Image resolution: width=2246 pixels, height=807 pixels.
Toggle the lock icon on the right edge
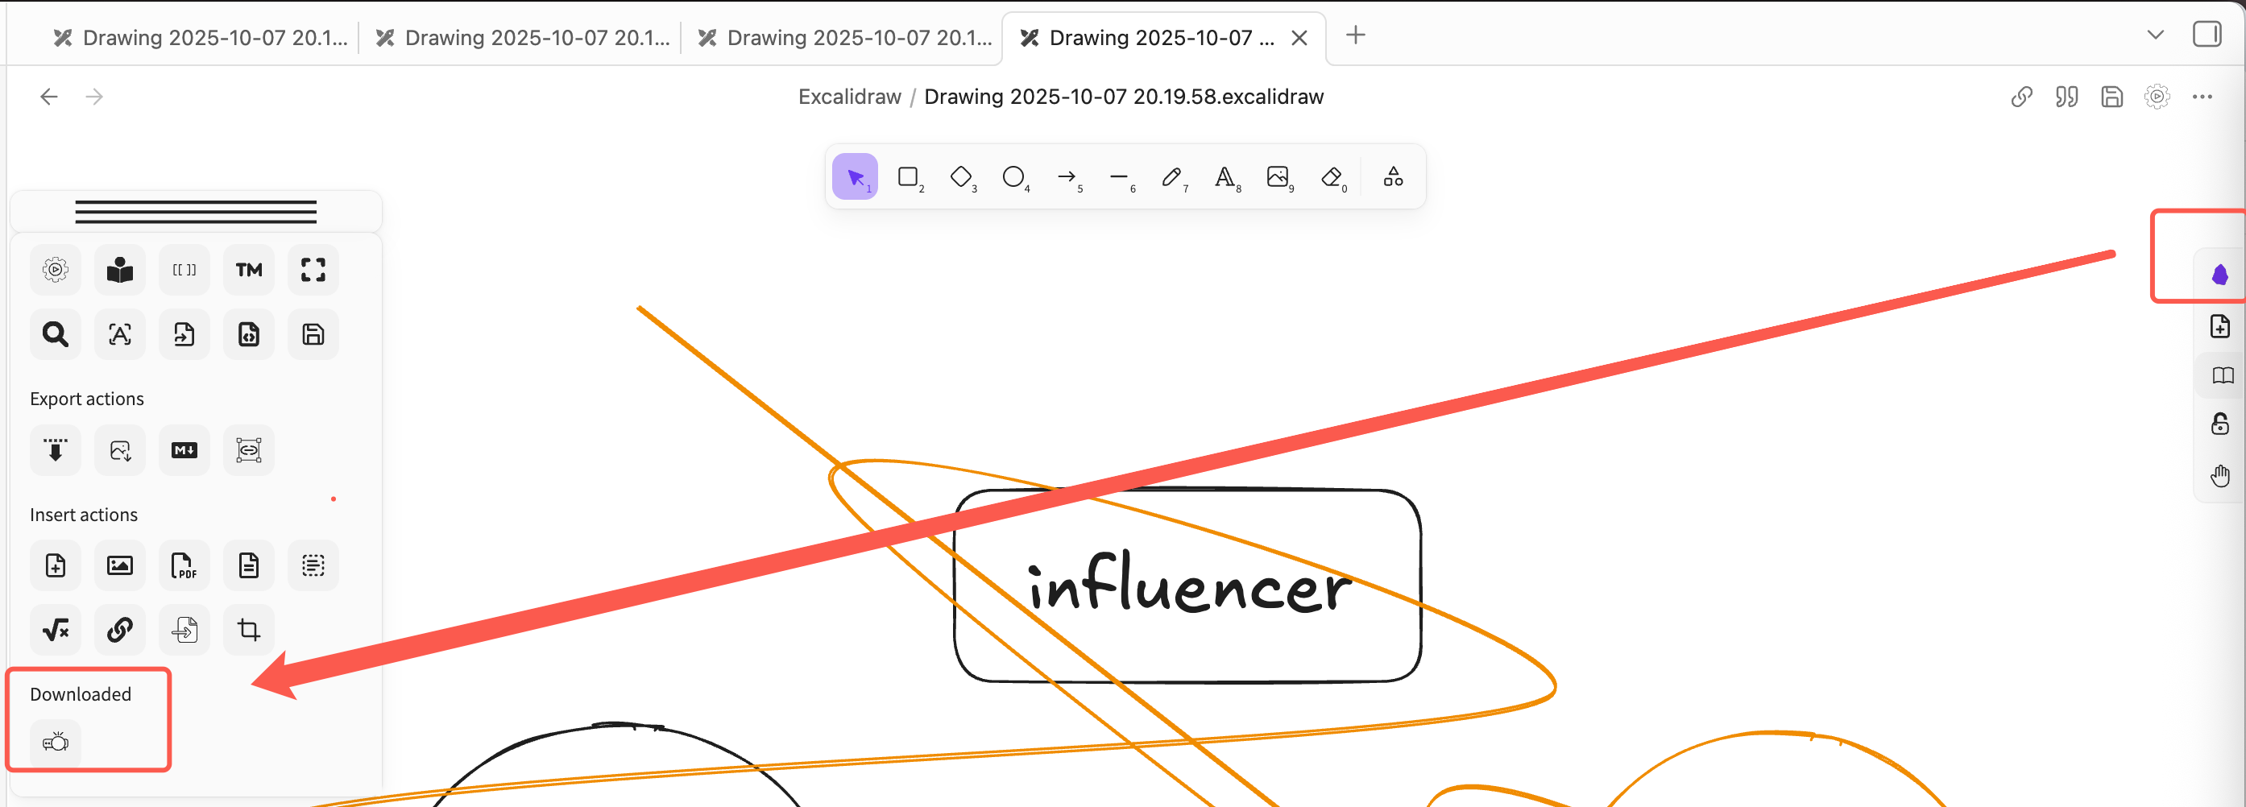pyautogui.click(x=2220, y=424)
